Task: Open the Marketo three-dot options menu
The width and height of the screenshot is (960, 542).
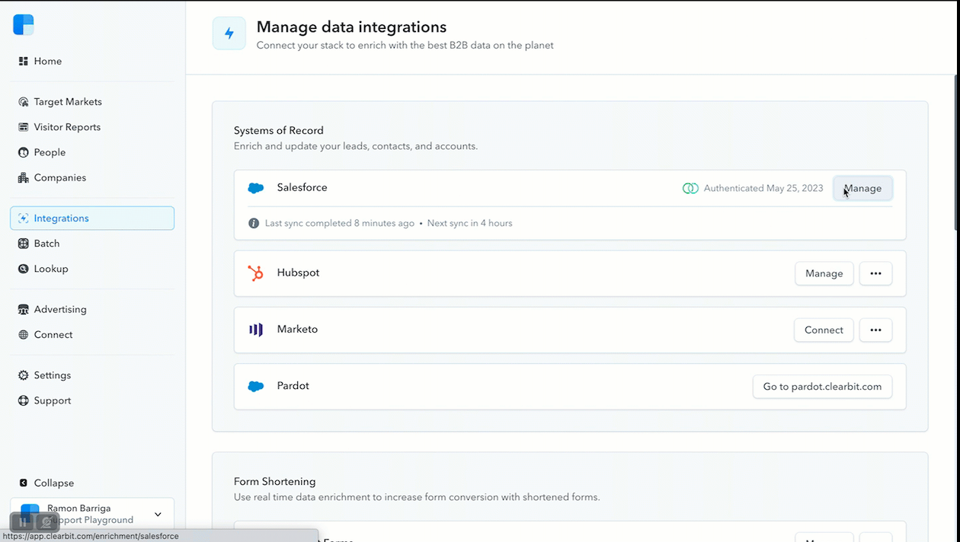Action: click(875, 330)
